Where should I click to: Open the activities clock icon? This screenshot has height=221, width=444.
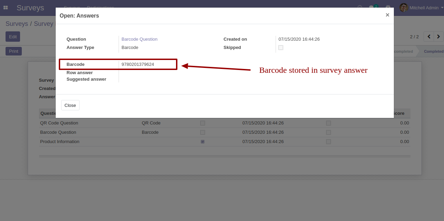click(360, 8)
